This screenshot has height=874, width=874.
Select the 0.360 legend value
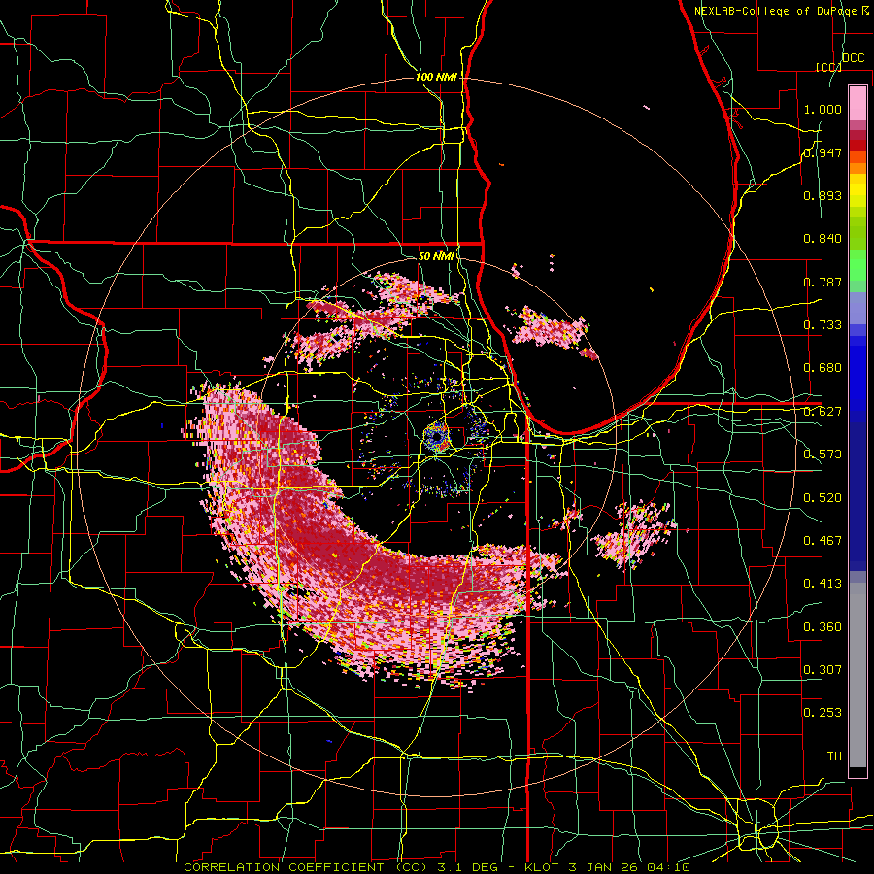coord(823,627)
